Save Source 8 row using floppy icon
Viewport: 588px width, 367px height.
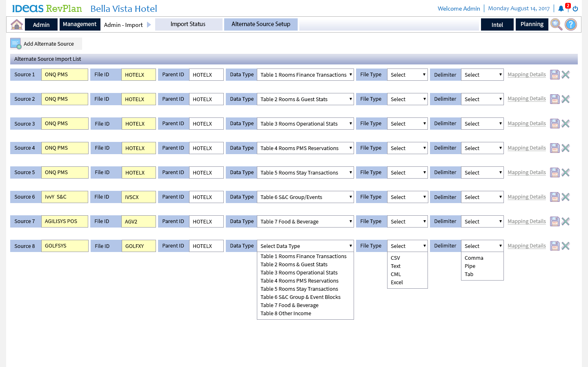coord(555,246)
